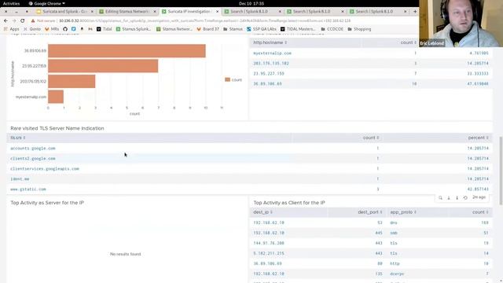Open the Activities overview

11,3
